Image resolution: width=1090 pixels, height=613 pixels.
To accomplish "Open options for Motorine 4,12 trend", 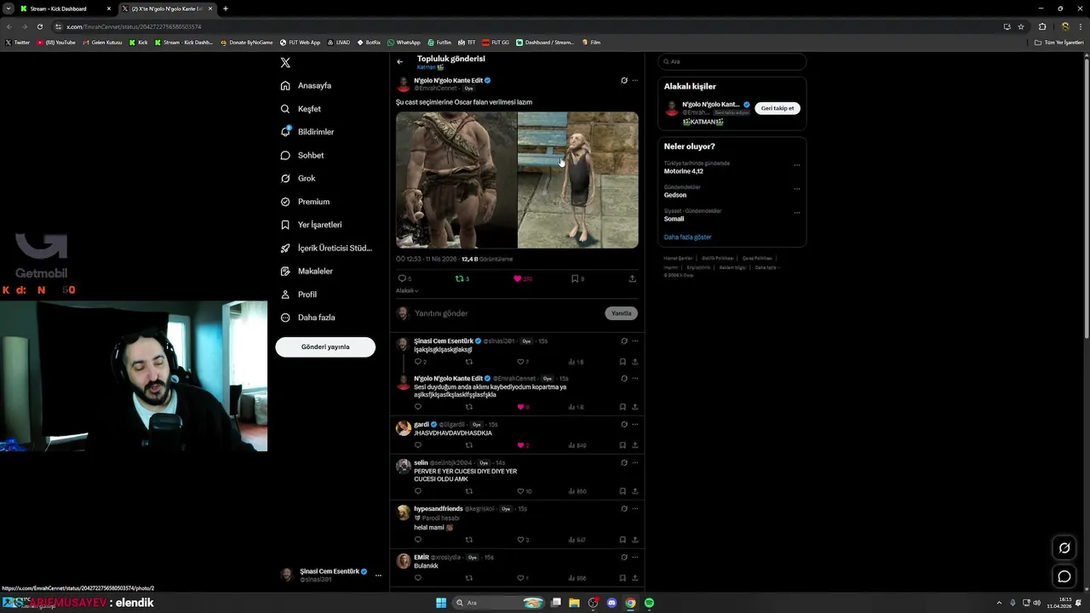I will tap(796, 165).
